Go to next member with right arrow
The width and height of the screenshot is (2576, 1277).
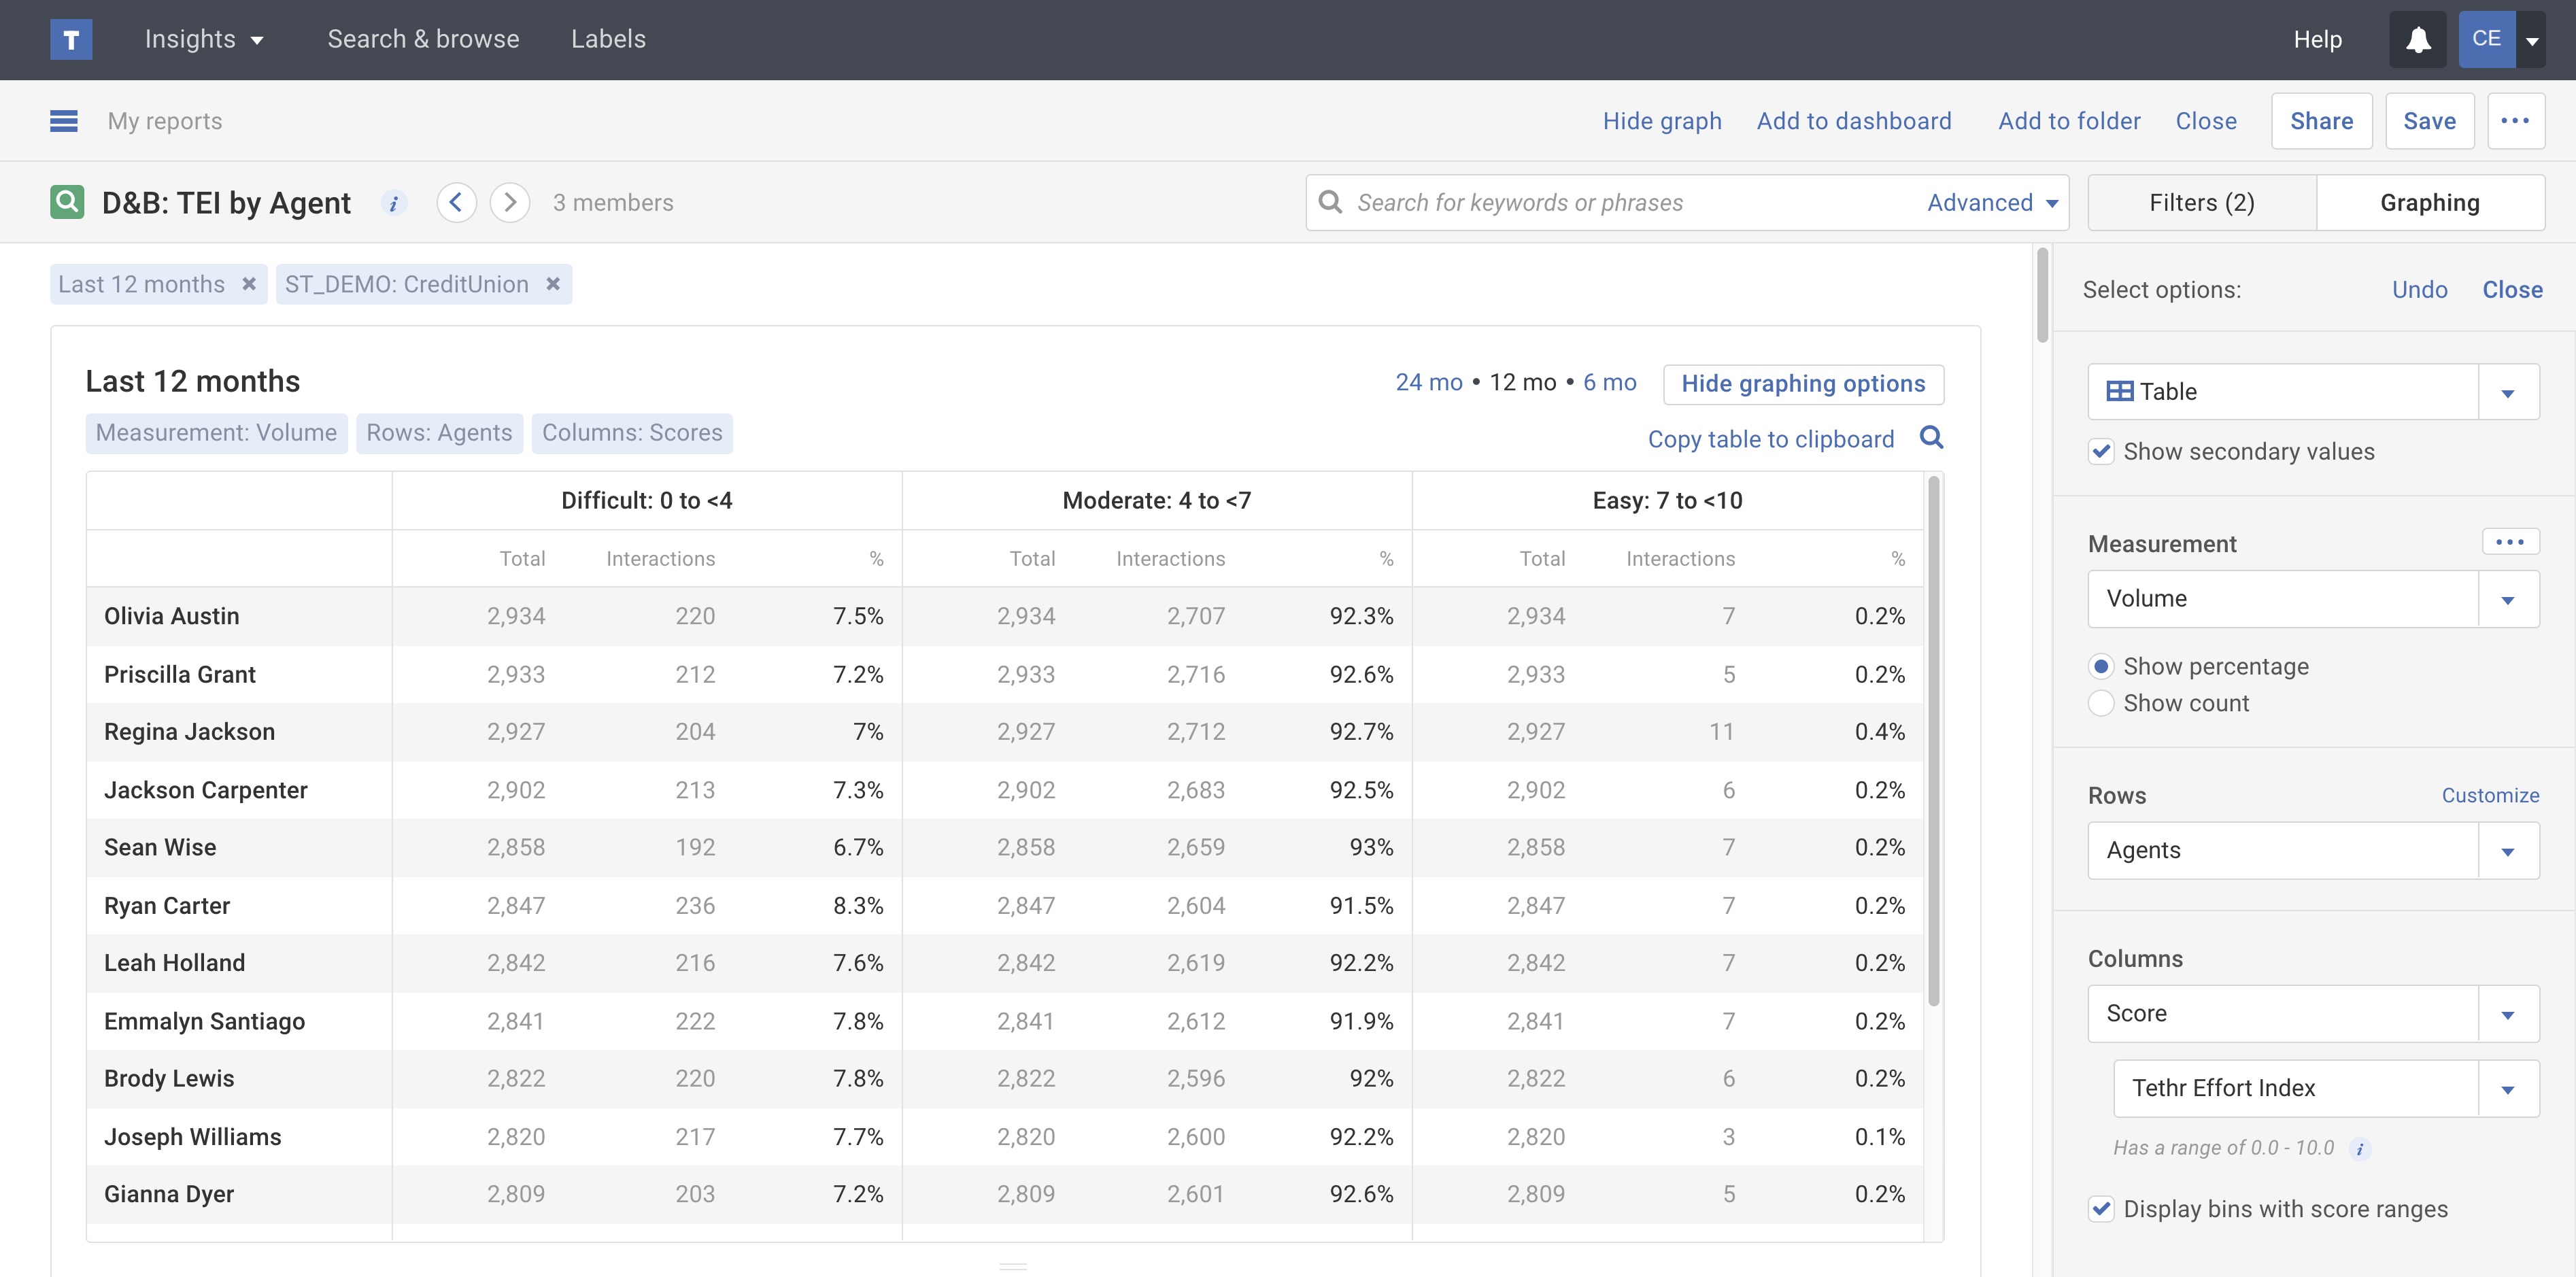pyautogui.click(x=510, y=203)
